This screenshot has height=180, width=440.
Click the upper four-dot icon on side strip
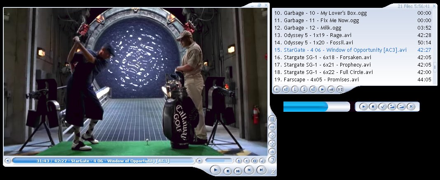[272, 135]
